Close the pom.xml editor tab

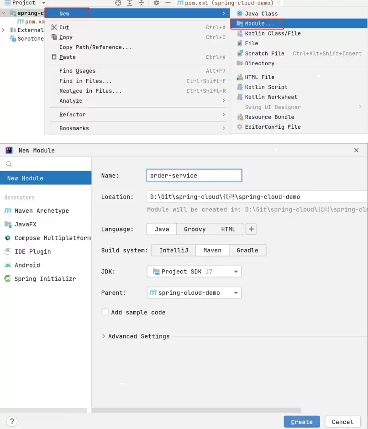[x=279, y=3]
